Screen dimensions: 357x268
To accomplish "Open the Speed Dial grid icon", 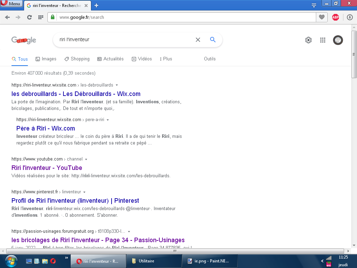I will pos(41,17).
